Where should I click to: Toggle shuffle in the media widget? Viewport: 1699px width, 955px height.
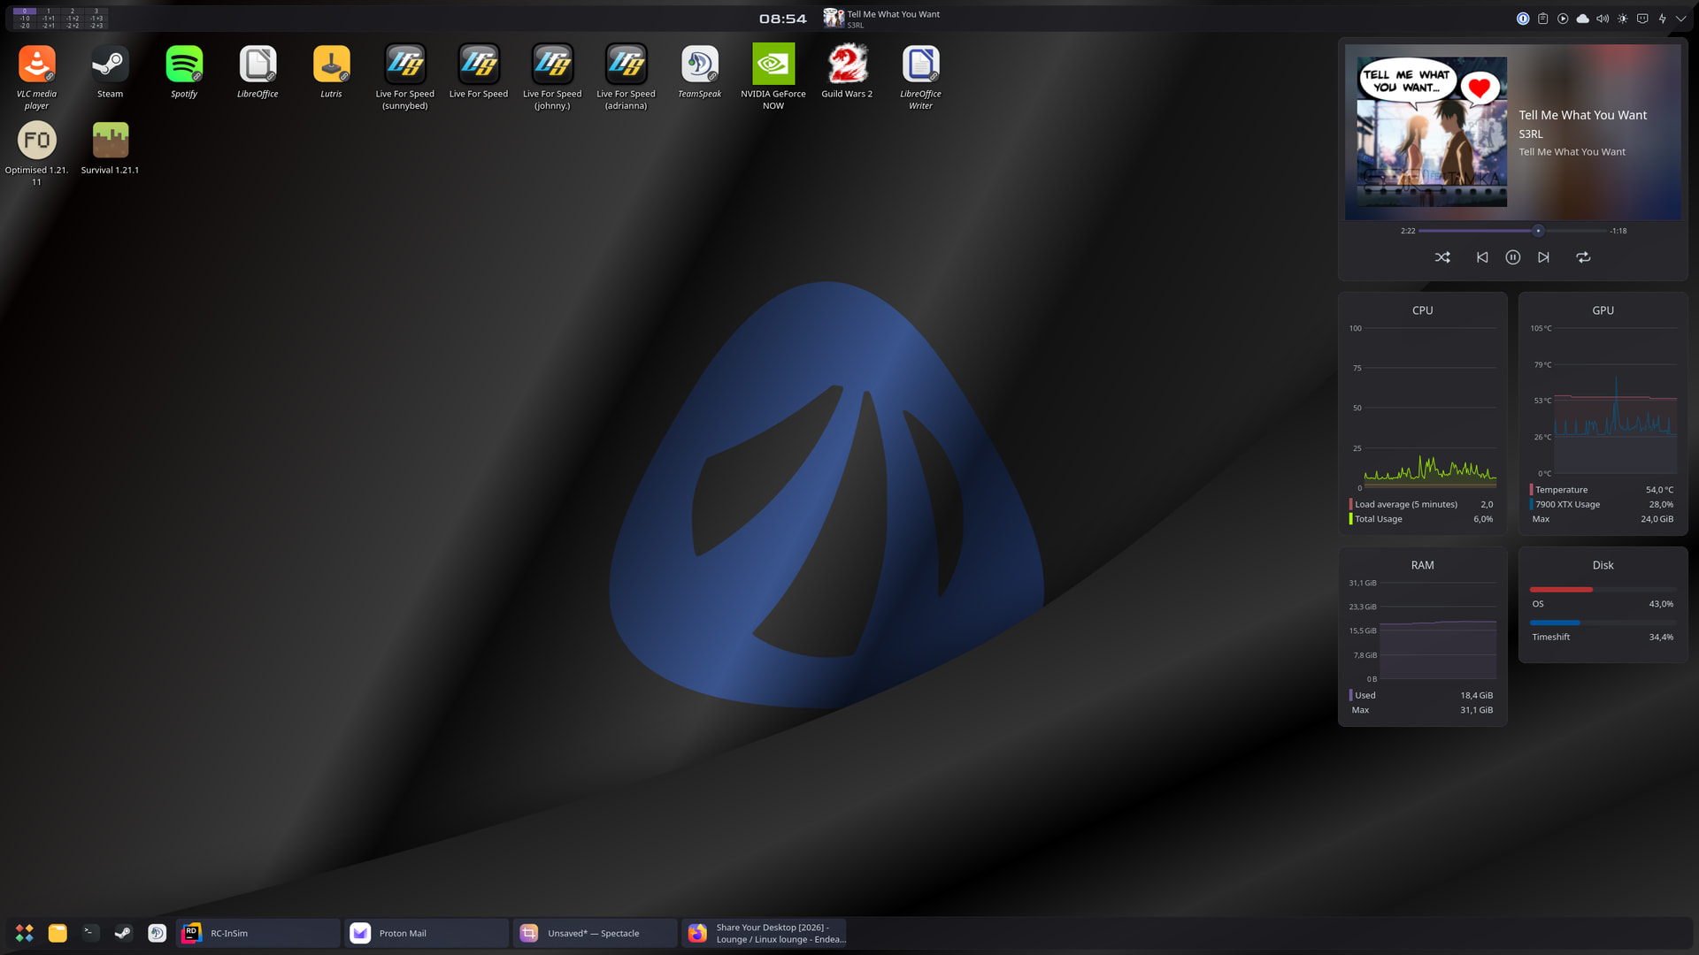(x=1442, y=257)
